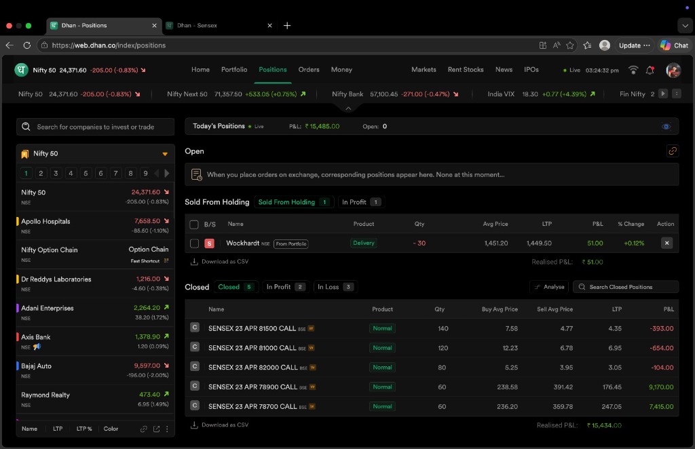This screenshot has width=695, height=449.
Task: Select Apollo Hospitals in watchlist
Action: pyautogui.click(x=95, y=225)
